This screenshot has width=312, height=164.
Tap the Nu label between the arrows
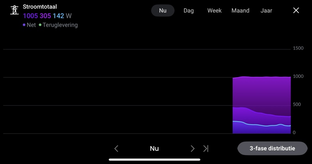click(154, 148)
